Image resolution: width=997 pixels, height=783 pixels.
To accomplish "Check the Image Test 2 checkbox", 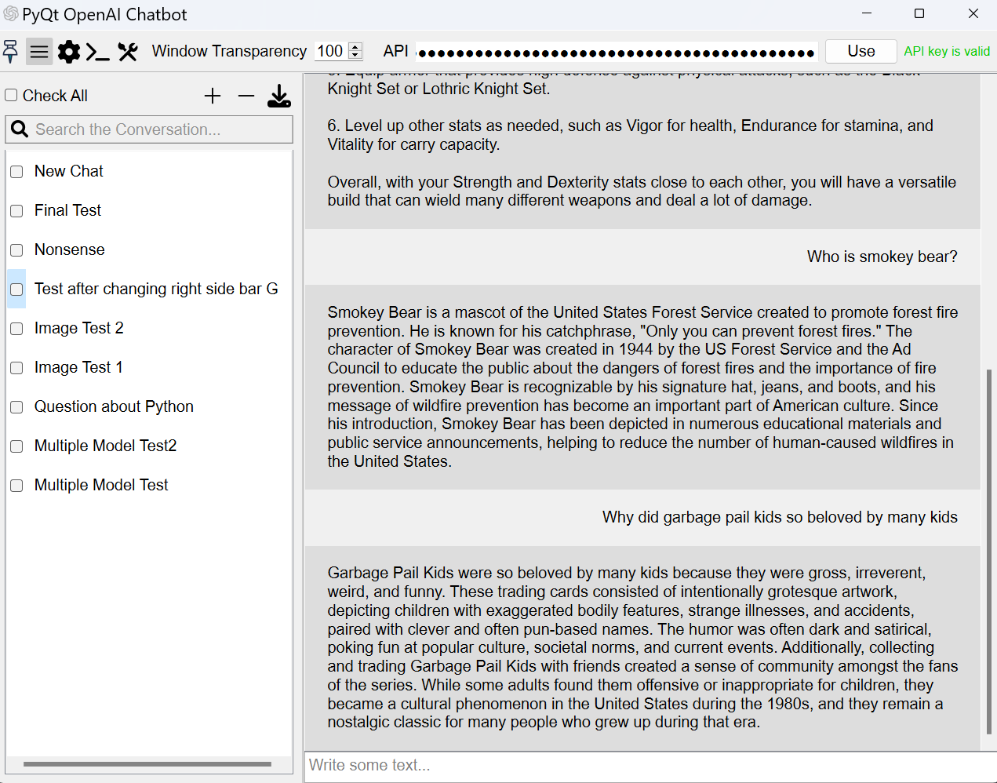I will pyautogui.click(x=16, y=329).
